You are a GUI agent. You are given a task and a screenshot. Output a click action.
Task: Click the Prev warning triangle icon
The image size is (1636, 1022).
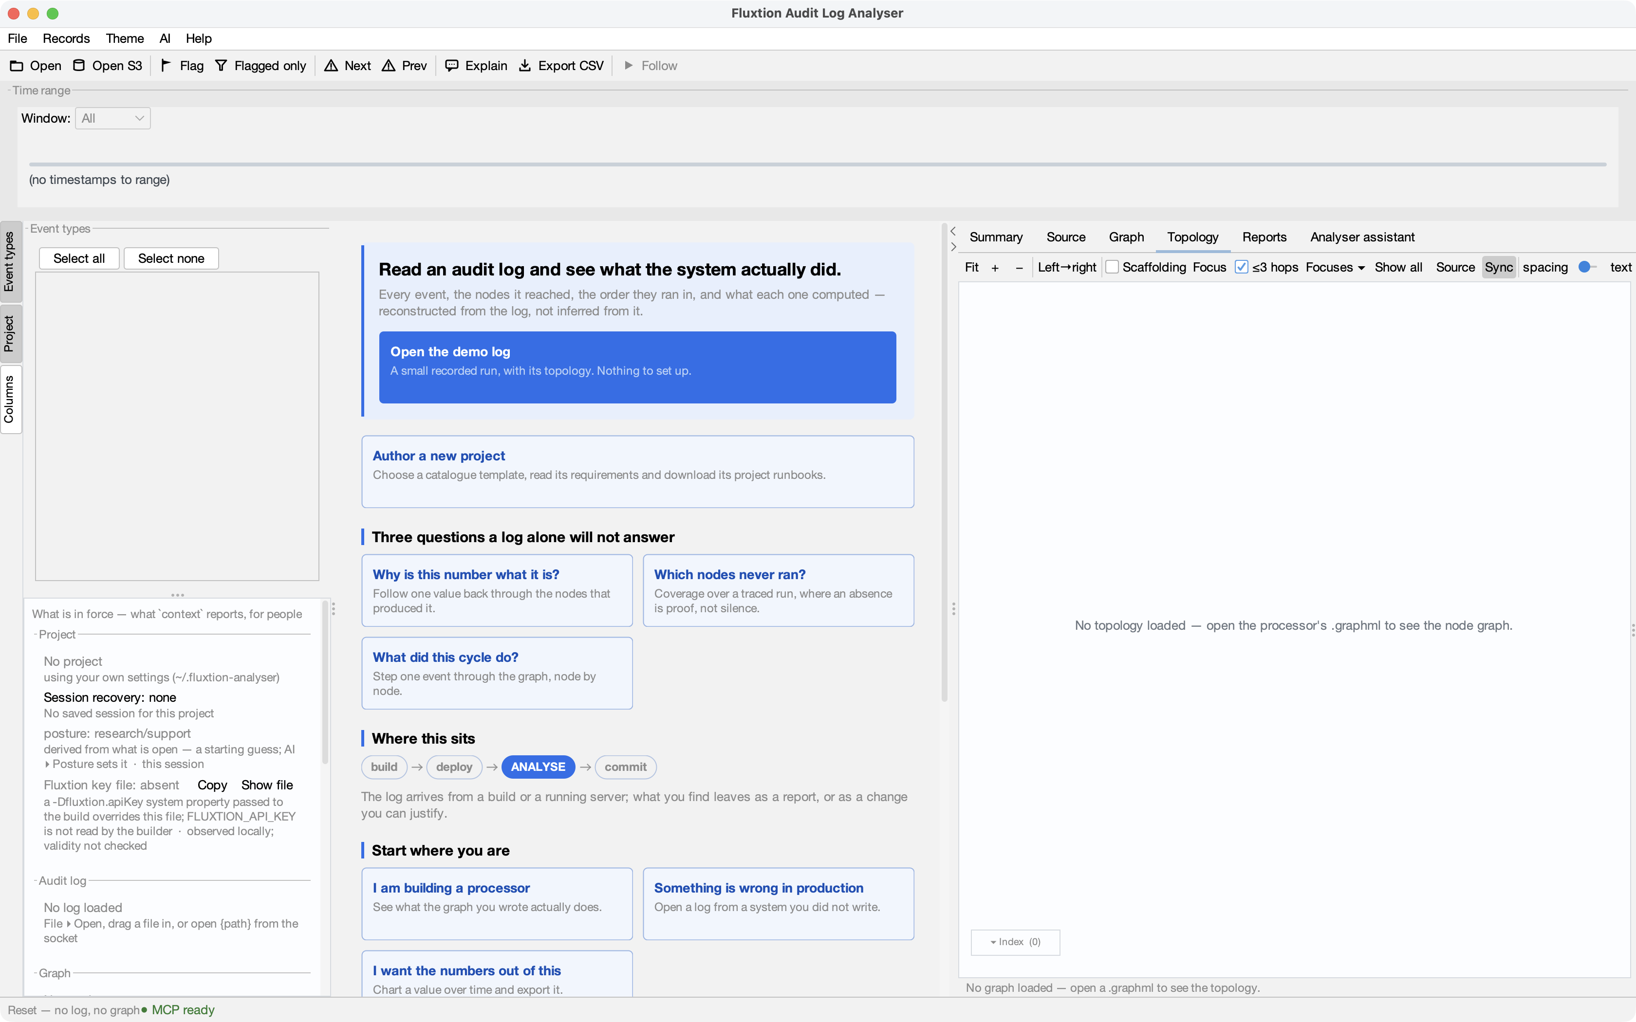pos(389,66)
